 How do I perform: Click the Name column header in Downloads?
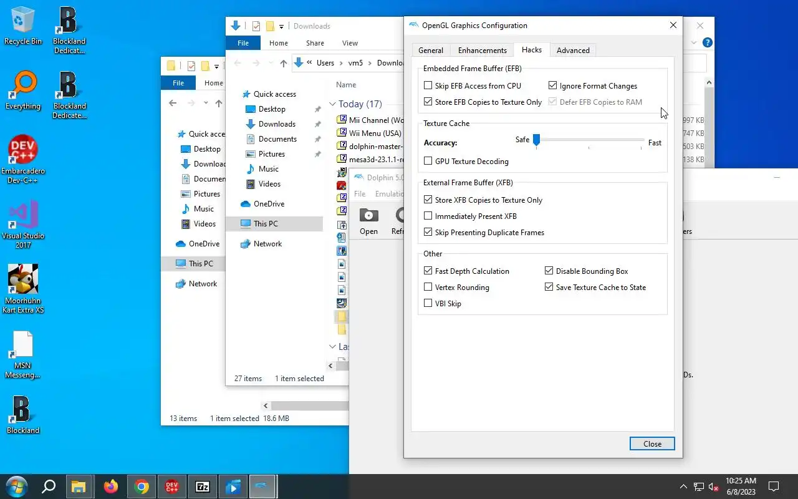pos(346,85)
